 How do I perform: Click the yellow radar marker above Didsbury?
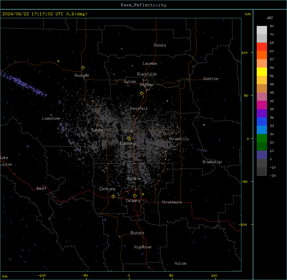tap(129, 139)
